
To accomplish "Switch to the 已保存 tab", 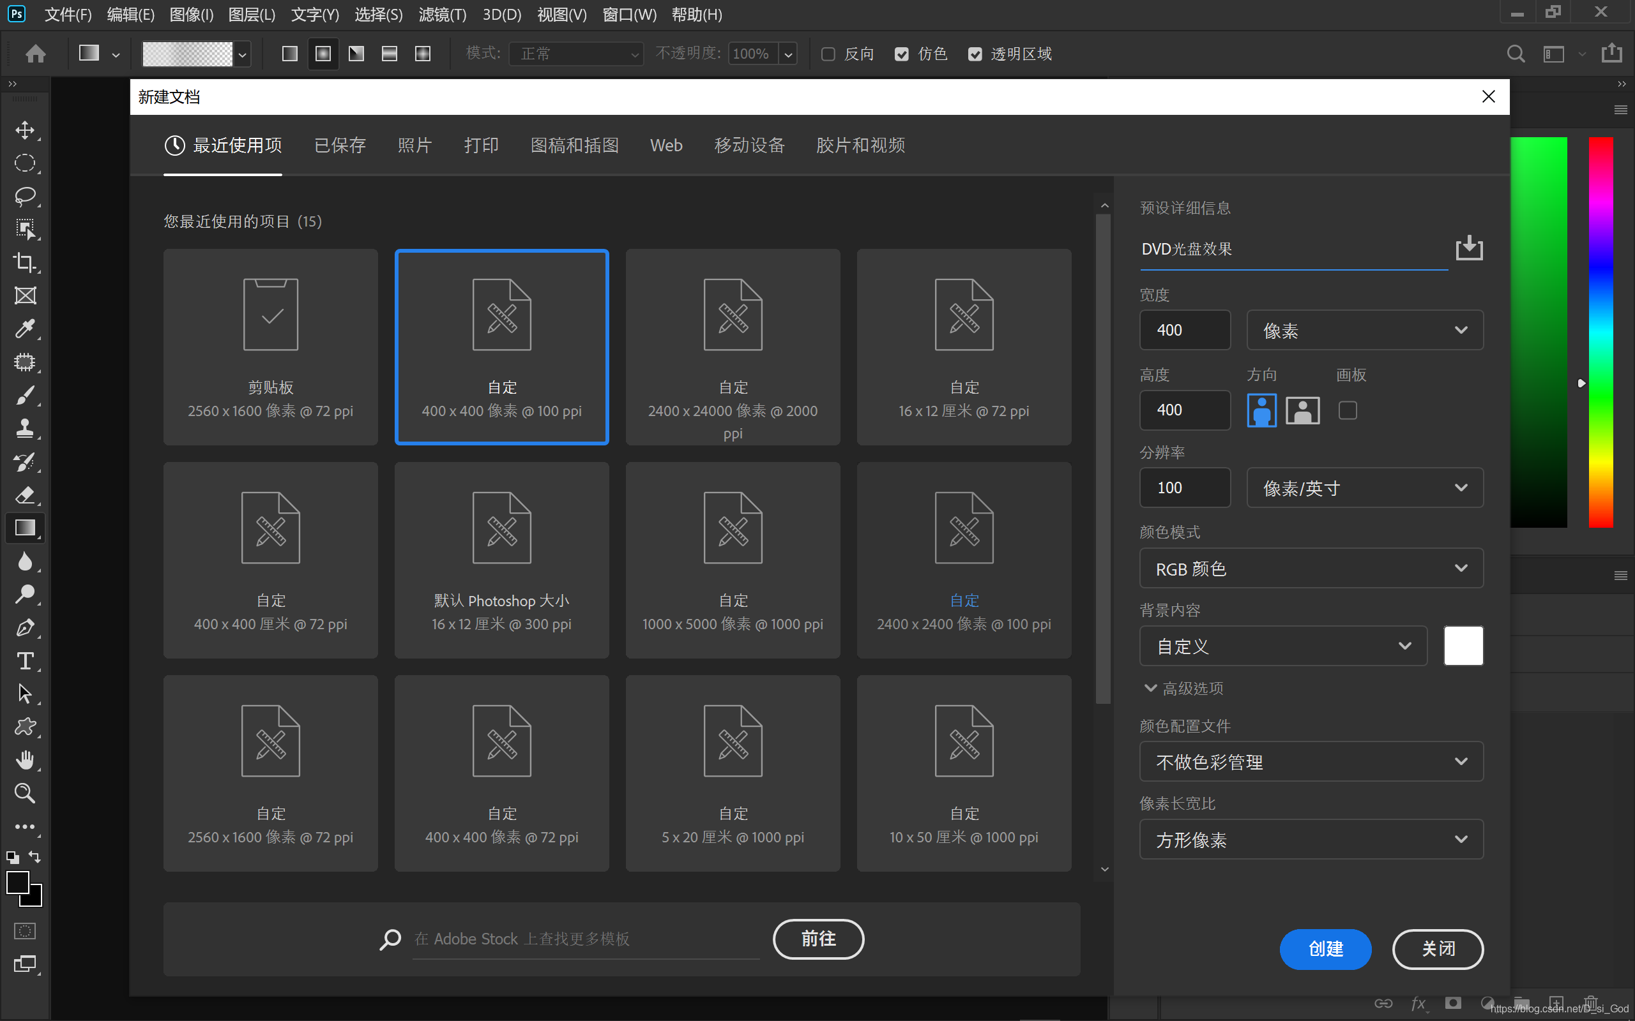I will point(340,145).
